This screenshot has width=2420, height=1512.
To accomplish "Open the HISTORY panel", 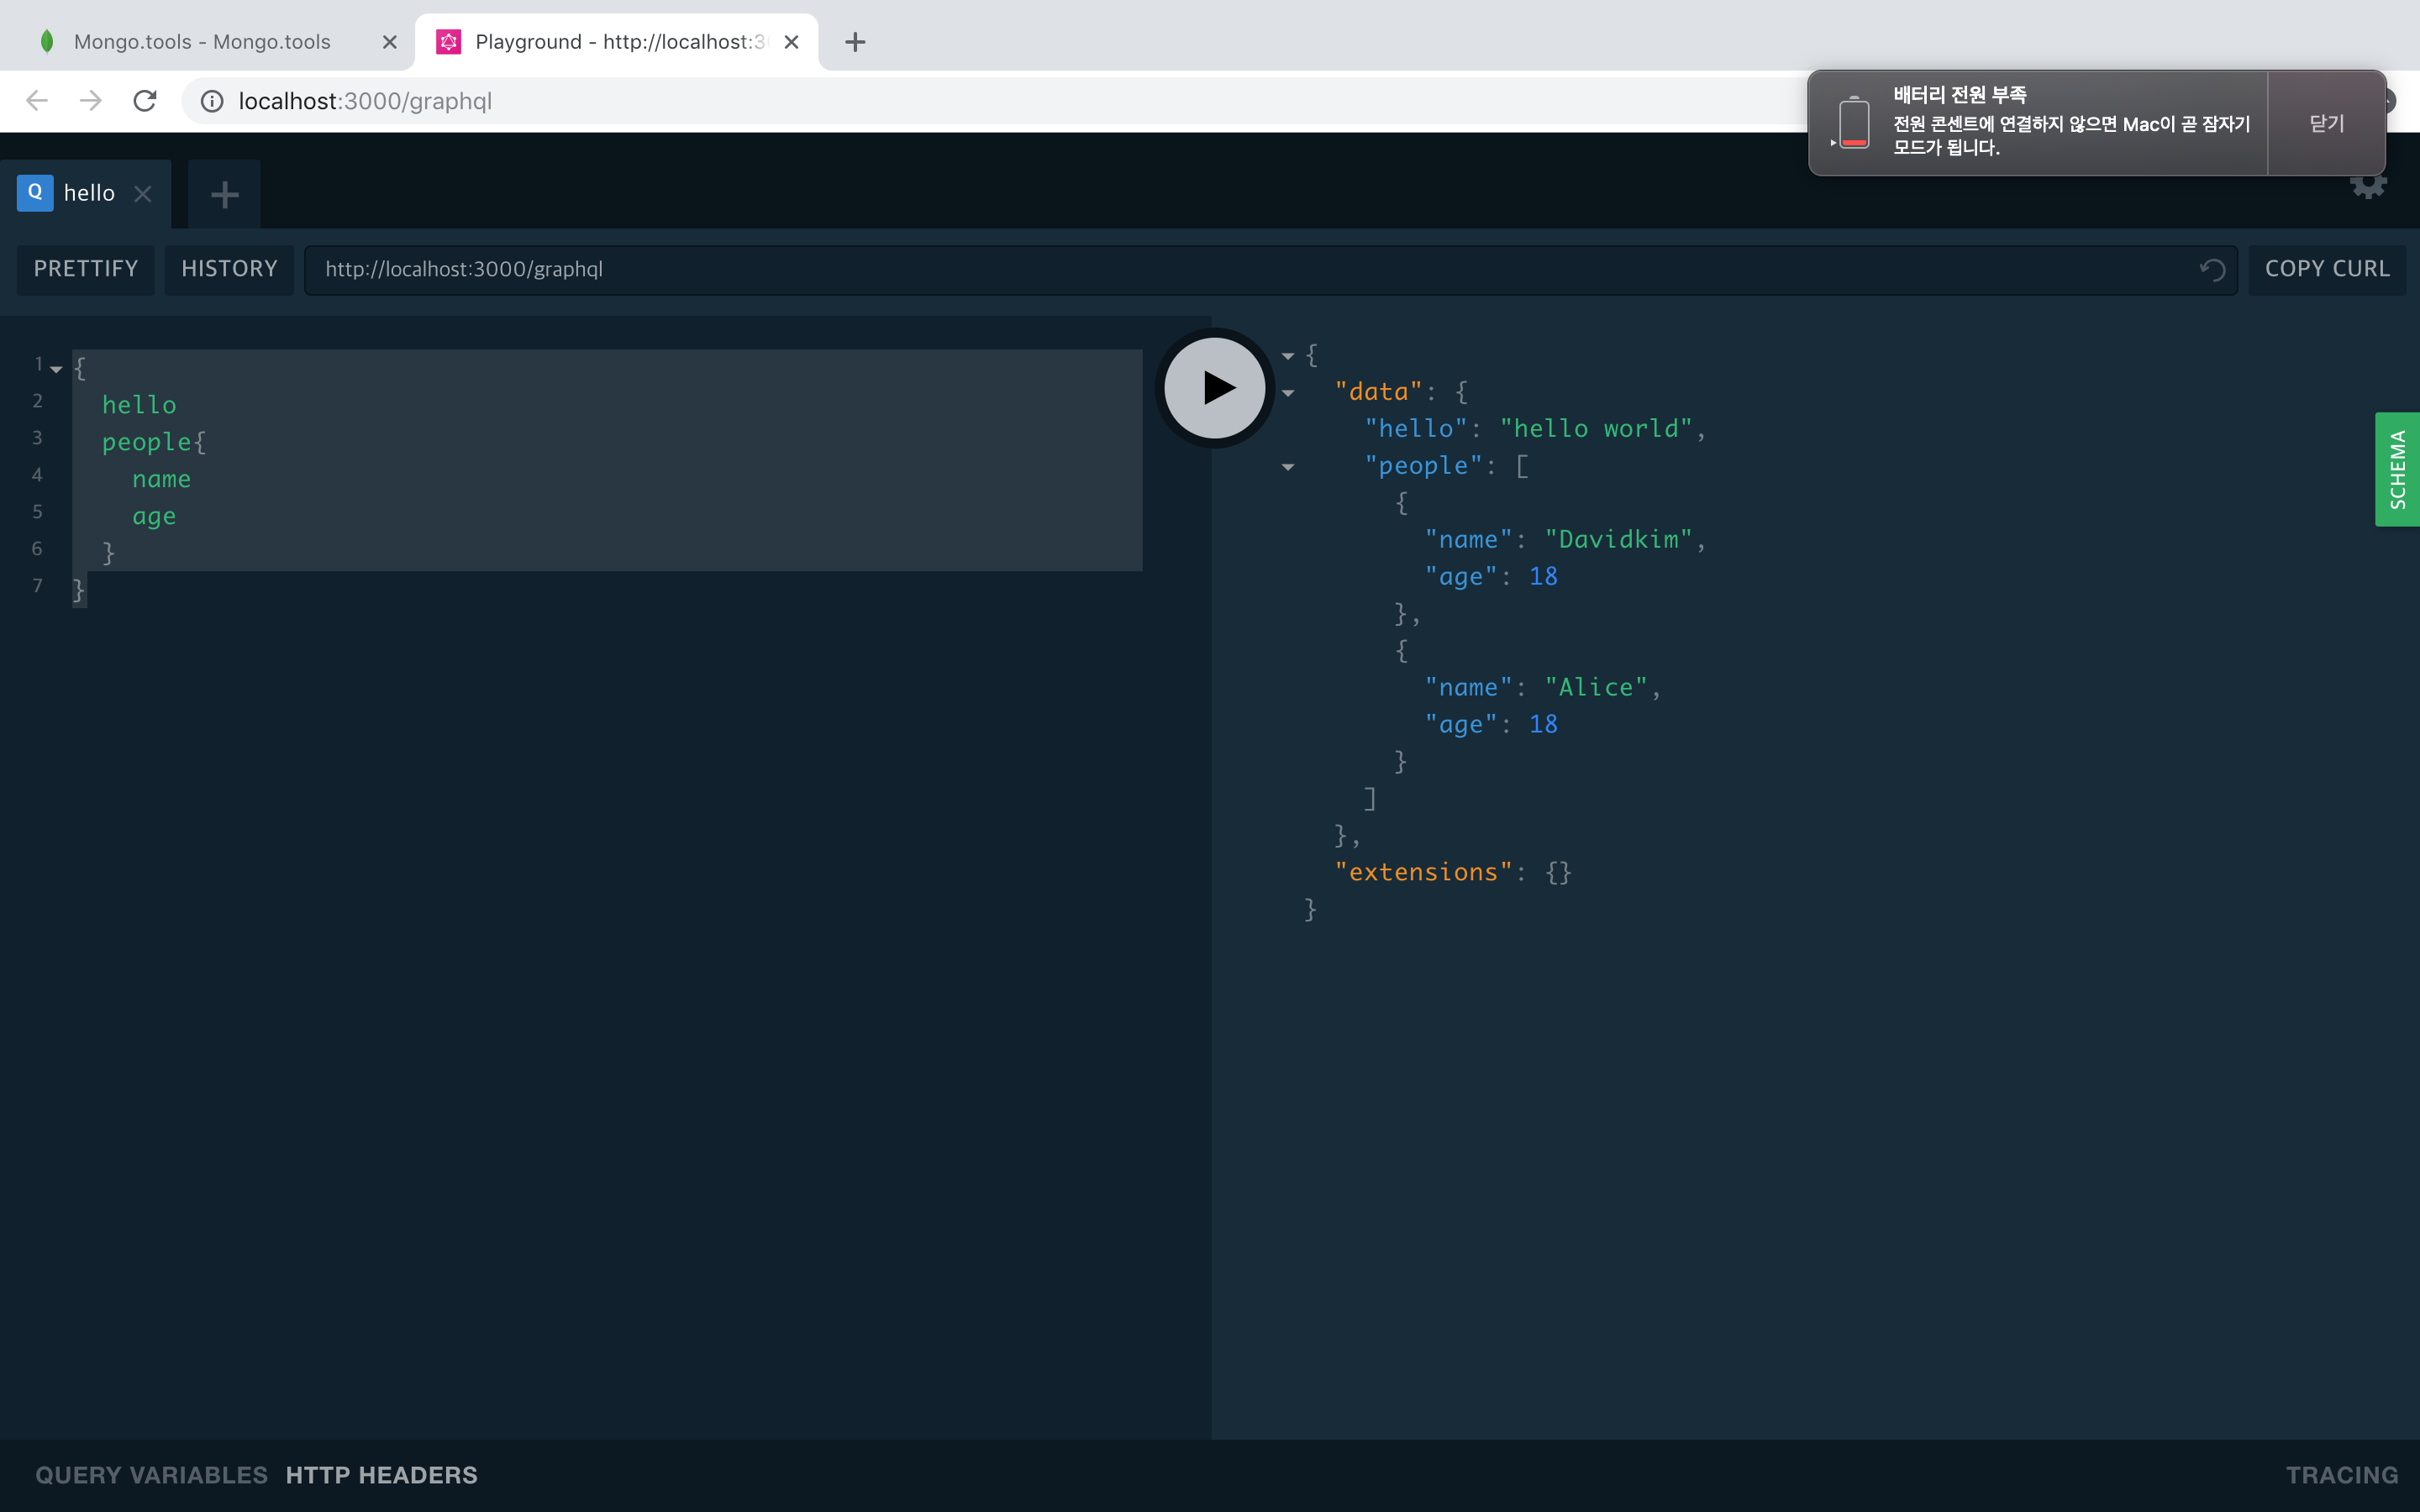I will point(229,269).
